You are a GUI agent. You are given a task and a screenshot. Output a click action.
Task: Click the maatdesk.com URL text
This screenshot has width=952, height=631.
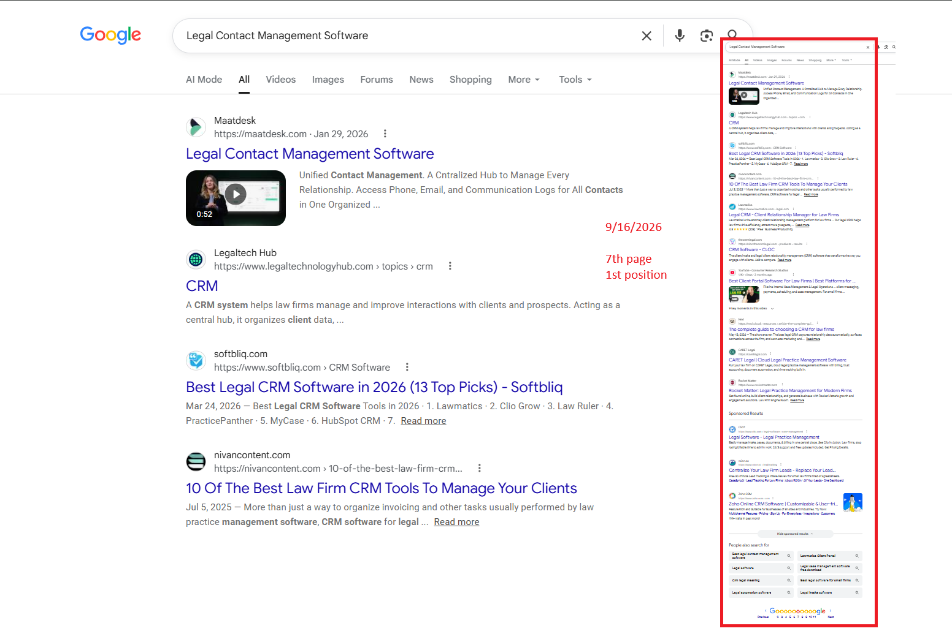pos(260,134)
